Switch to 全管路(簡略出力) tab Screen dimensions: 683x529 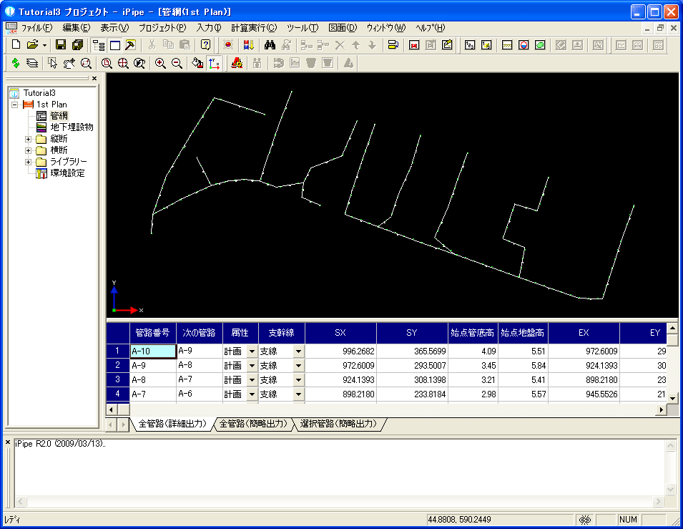[254, 424]
